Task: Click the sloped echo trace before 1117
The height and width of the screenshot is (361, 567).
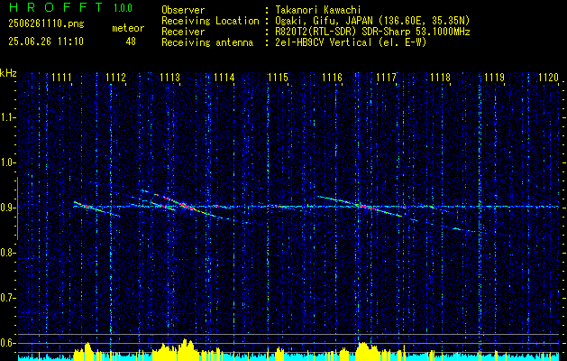Action: (x=360, y=206)
